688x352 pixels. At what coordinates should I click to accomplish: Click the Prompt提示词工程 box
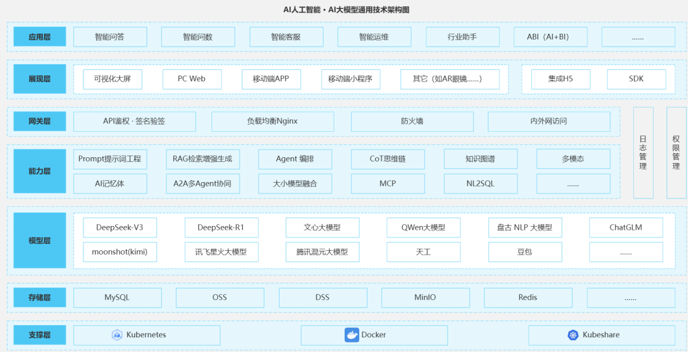pyautogui.click(x=110, y=159)
